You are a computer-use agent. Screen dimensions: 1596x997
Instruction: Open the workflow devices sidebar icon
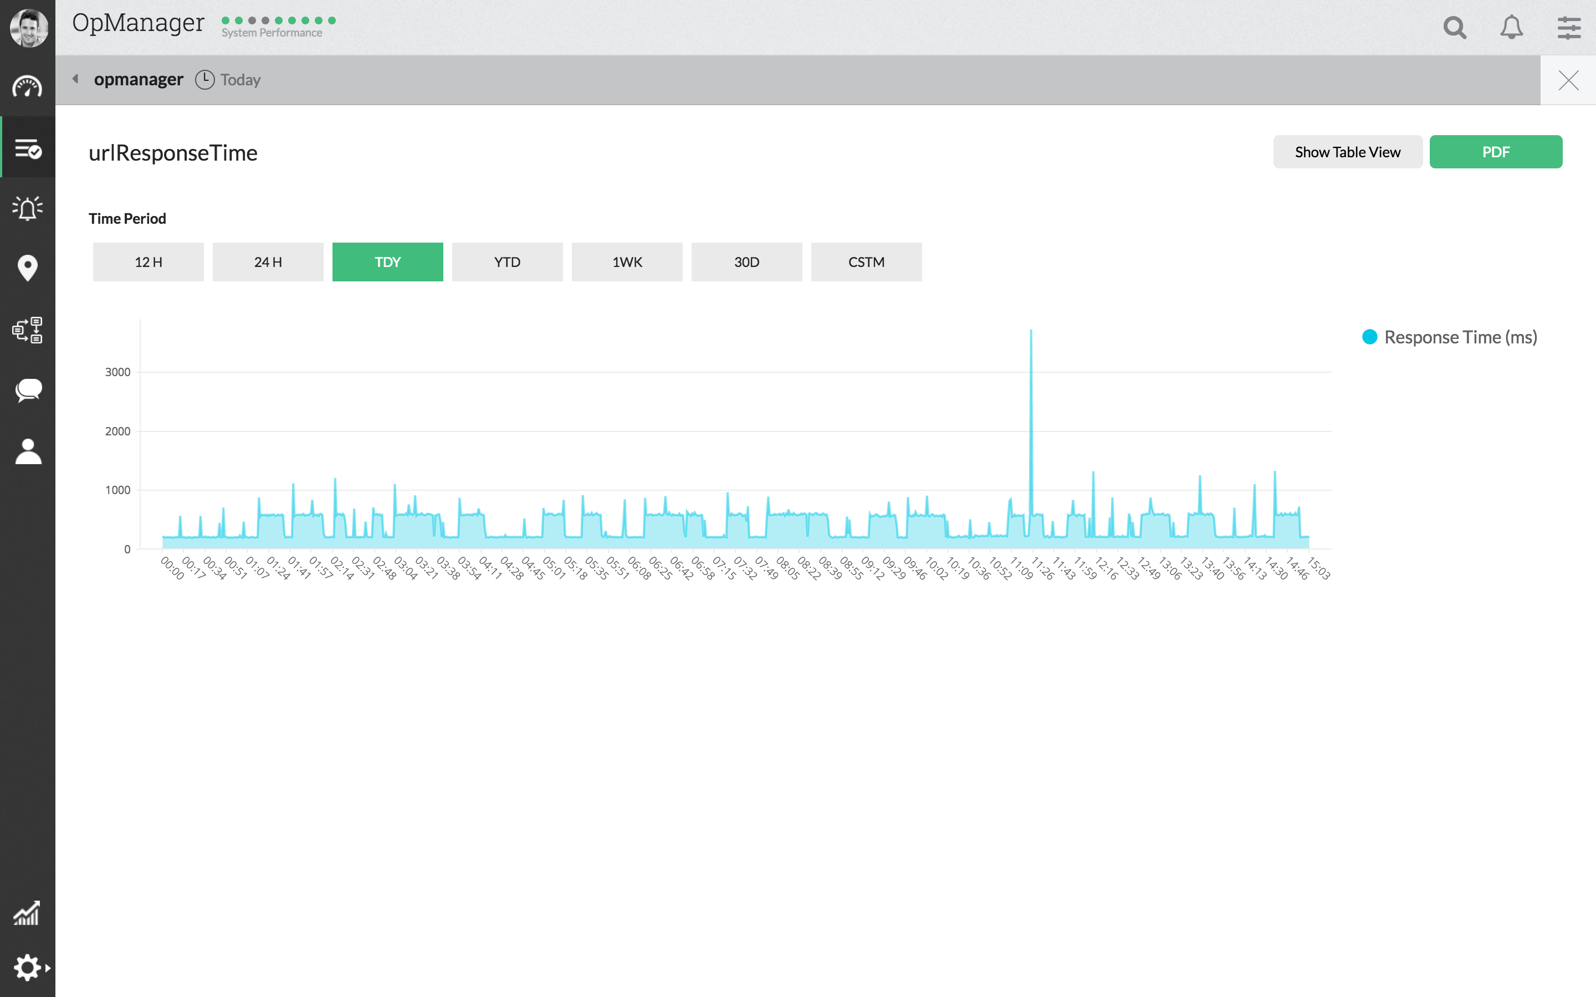pyautogui.click(x=27, y=330)
